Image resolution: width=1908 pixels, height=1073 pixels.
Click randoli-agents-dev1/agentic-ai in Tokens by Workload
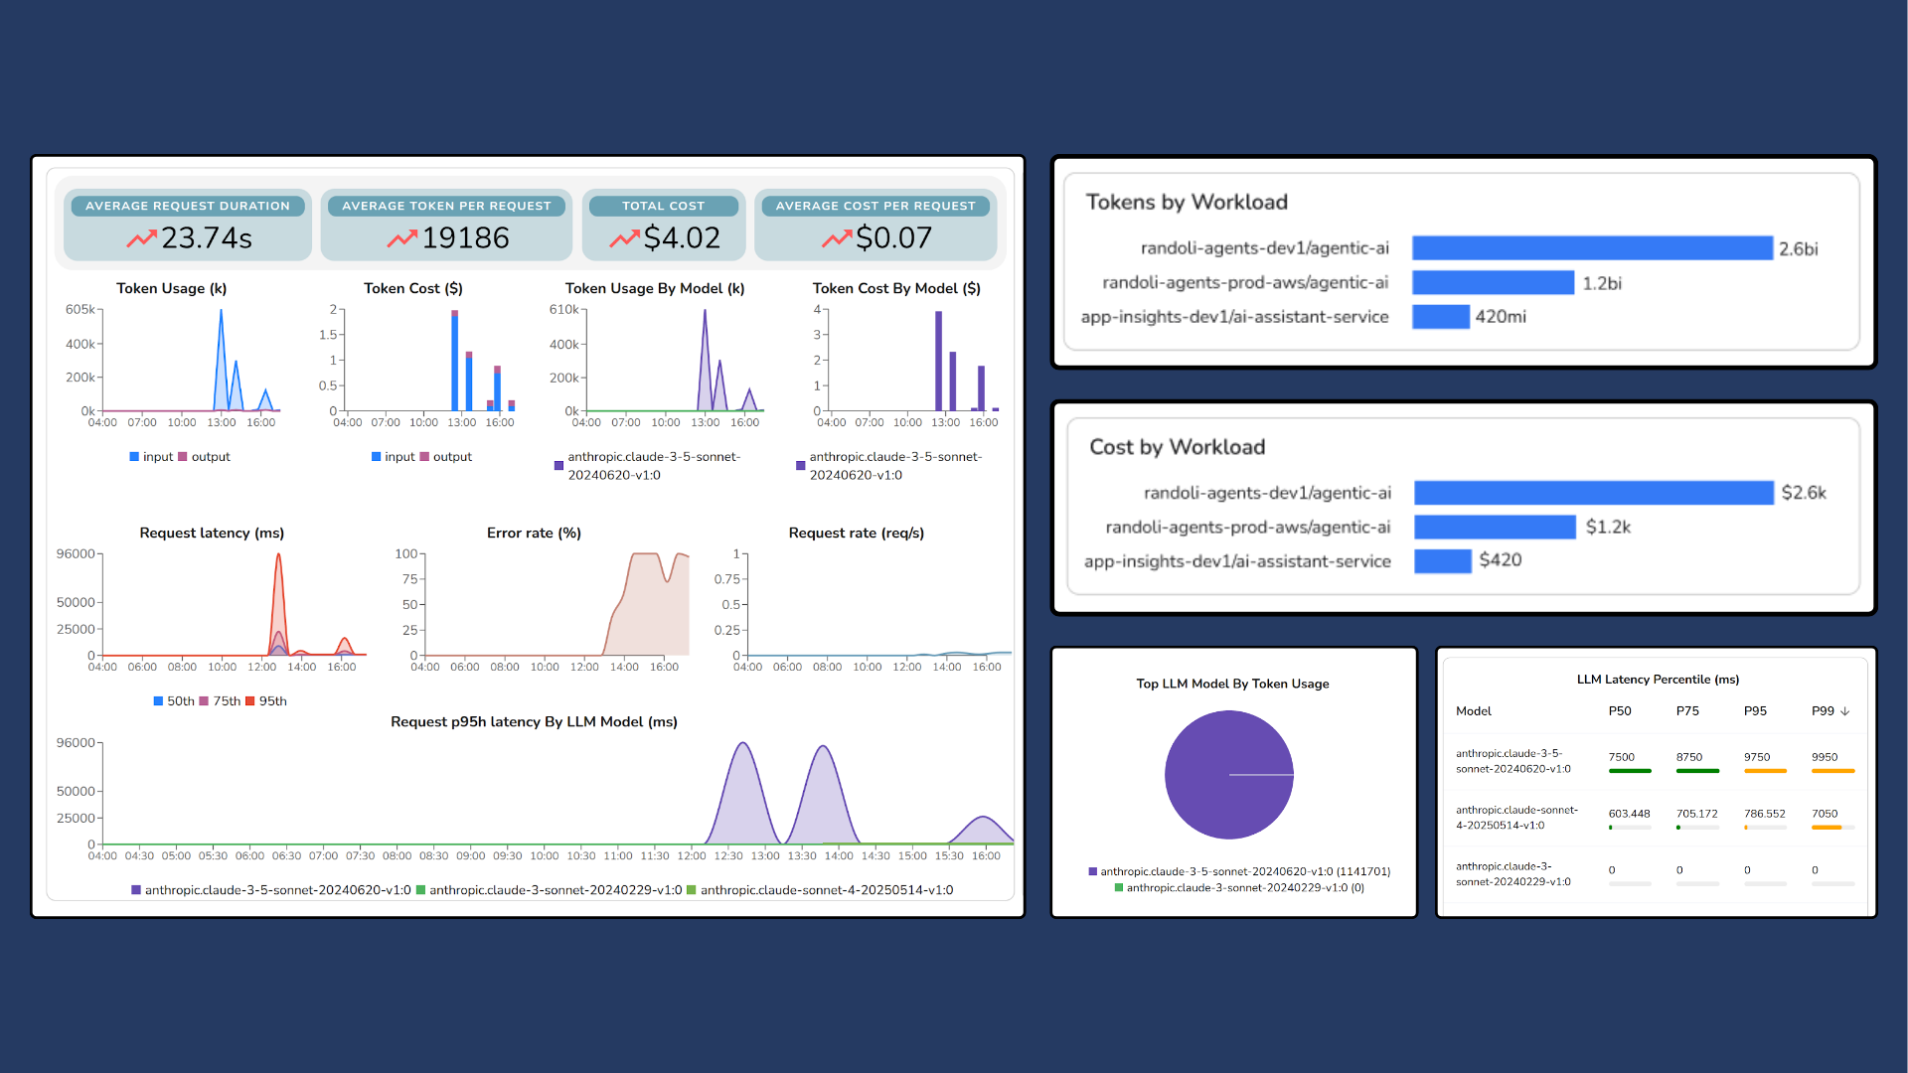pos(1264,248)
